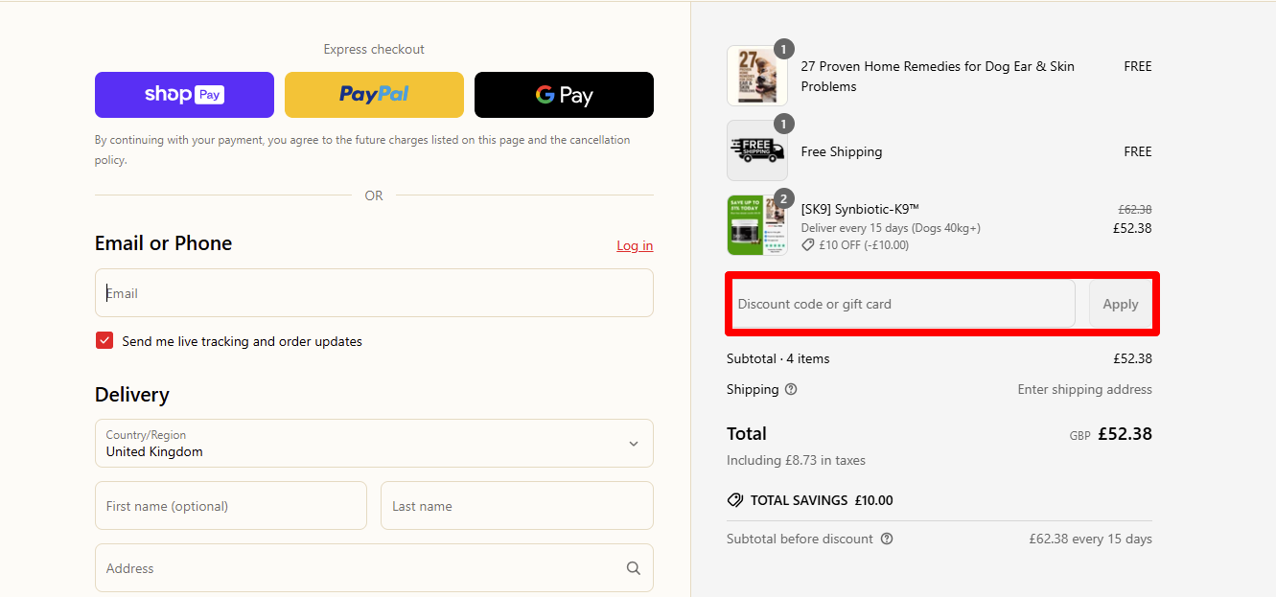Check out with PayPal

coord(374,95)
